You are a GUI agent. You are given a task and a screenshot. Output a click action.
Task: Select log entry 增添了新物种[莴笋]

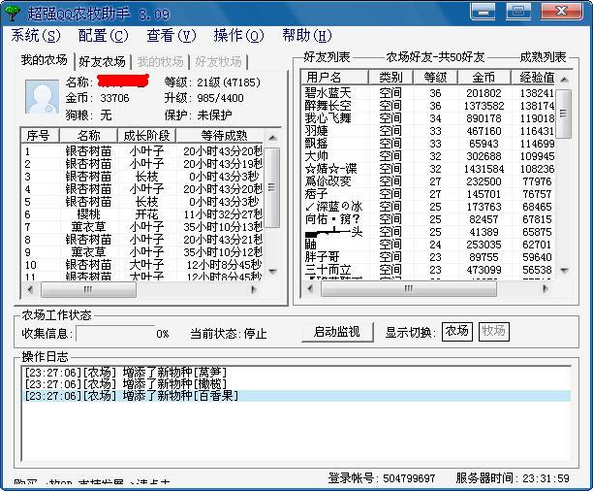296,373
